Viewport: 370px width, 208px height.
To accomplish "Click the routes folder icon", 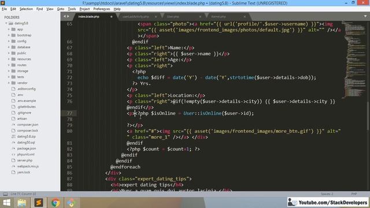I will point(13,65).
